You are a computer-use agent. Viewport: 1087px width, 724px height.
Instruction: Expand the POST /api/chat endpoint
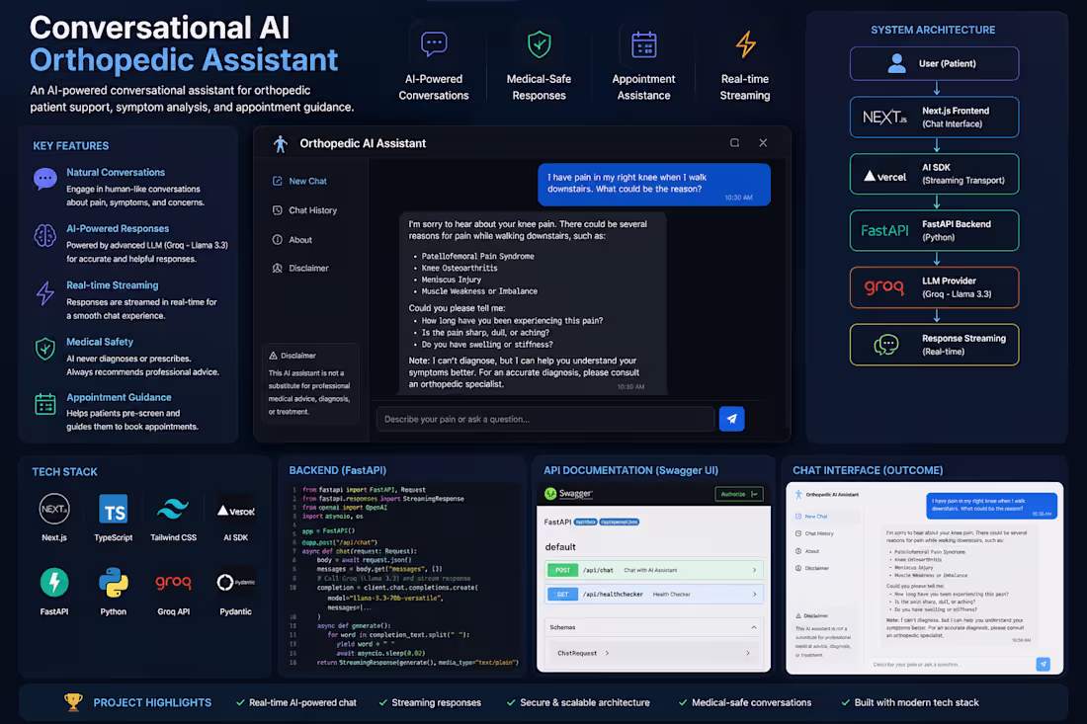click(654, 570)
